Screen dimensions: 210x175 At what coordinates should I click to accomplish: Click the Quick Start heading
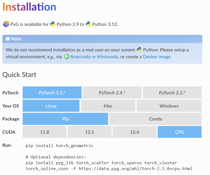(19, 75)
